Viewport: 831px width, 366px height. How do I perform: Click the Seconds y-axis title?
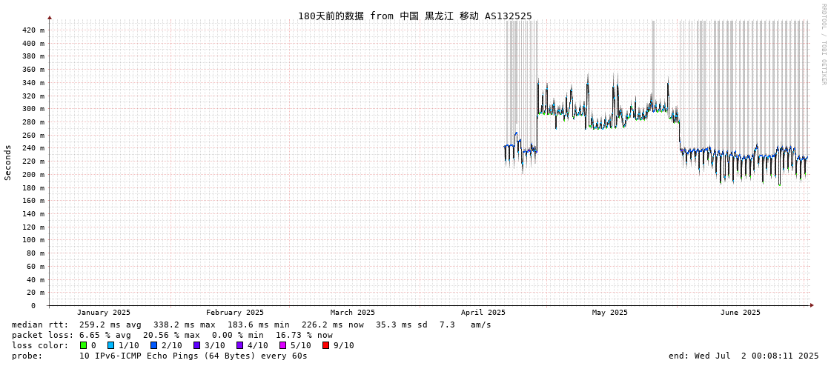(8, 162)
